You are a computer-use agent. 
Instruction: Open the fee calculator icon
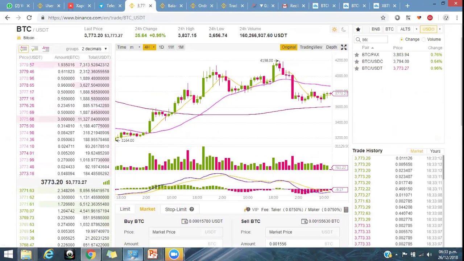[346, 210]
